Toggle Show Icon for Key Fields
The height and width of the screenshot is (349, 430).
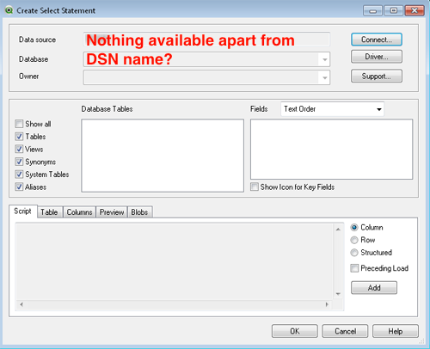(255, 187)
